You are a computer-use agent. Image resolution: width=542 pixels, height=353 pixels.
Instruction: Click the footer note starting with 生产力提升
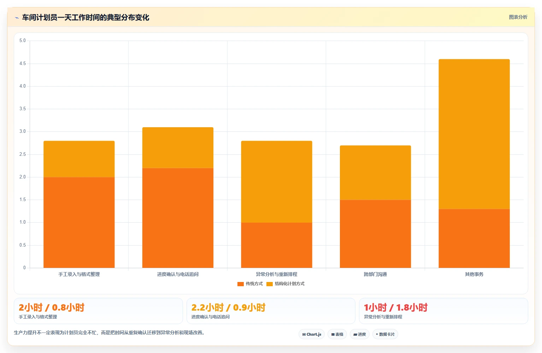[x=110, y=333]
